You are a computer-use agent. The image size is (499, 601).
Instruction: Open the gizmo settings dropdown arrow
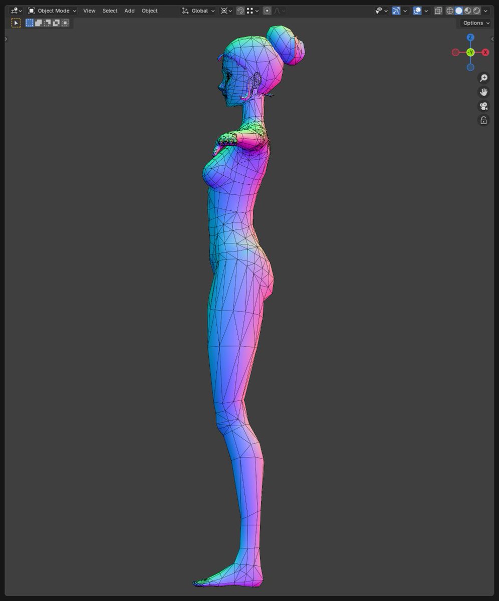click(x=405, y=11)
